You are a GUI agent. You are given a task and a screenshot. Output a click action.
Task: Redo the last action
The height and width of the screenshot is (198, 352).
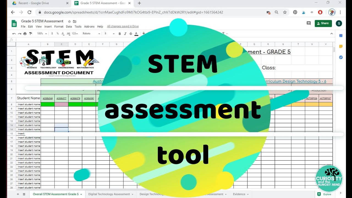click(20, 34)
